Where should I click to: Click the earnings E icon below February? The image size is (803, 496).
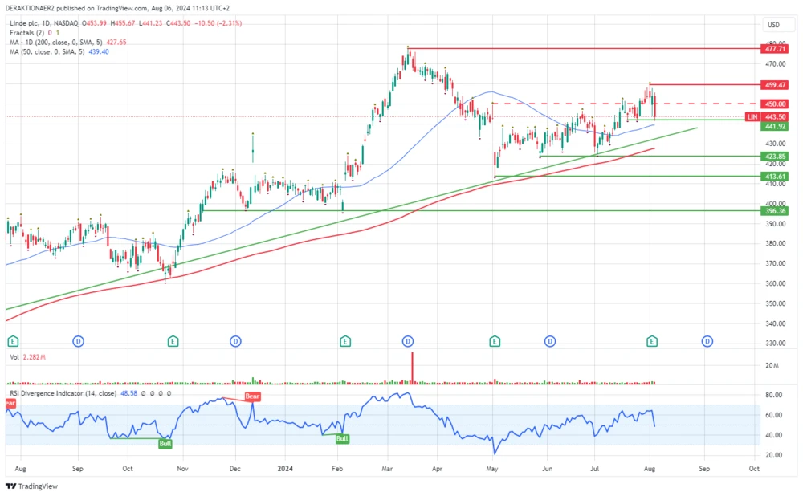[344, 341]
